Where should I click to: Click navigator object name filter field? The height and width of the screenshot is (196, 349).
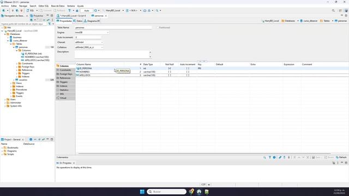pos(24,24)
